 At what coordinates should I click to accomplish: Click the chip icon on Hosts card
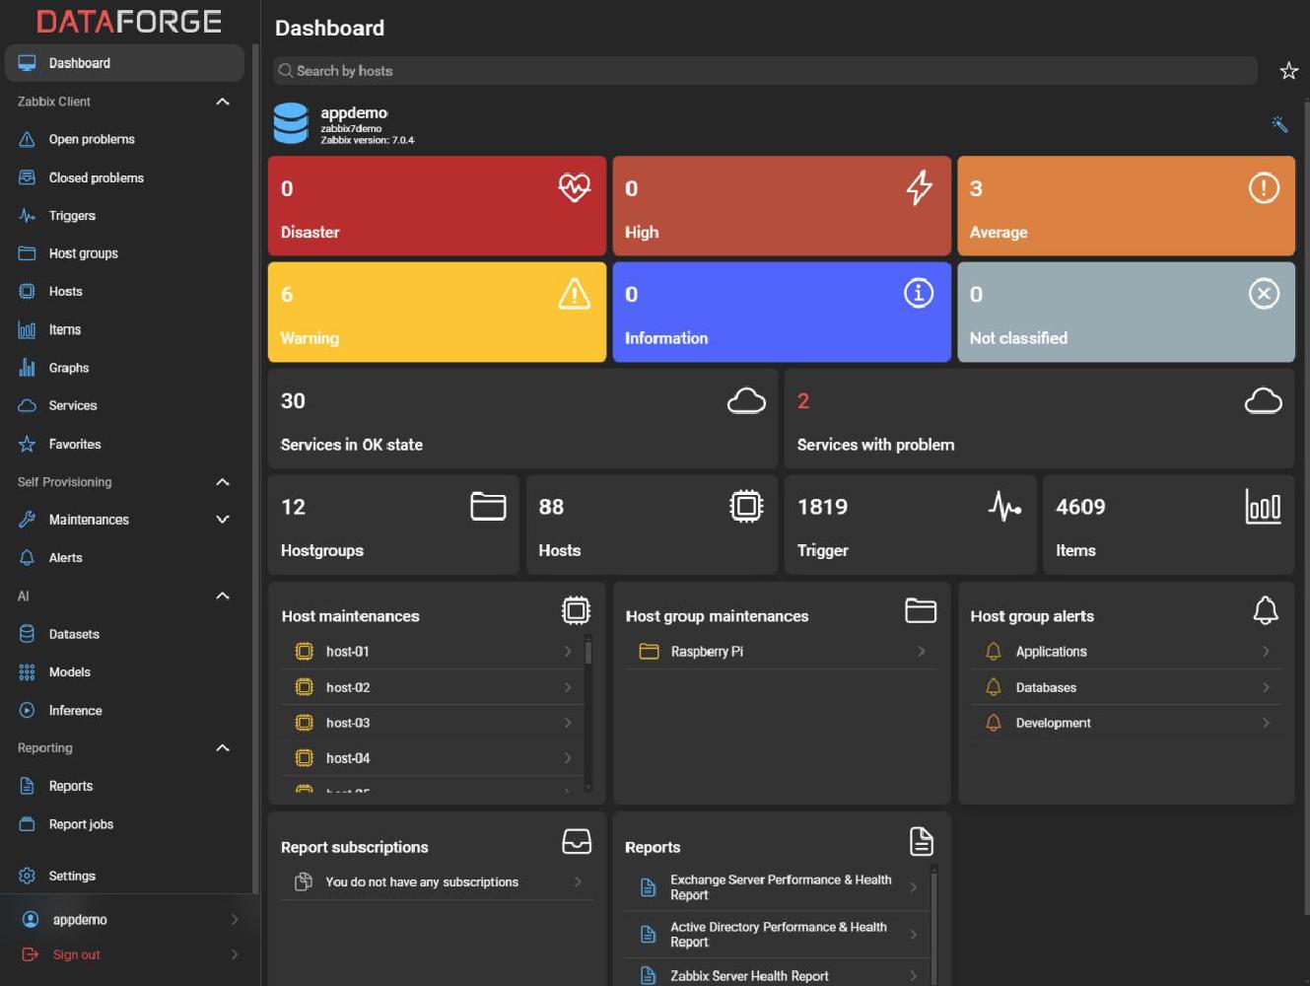[x=746, y=506]
